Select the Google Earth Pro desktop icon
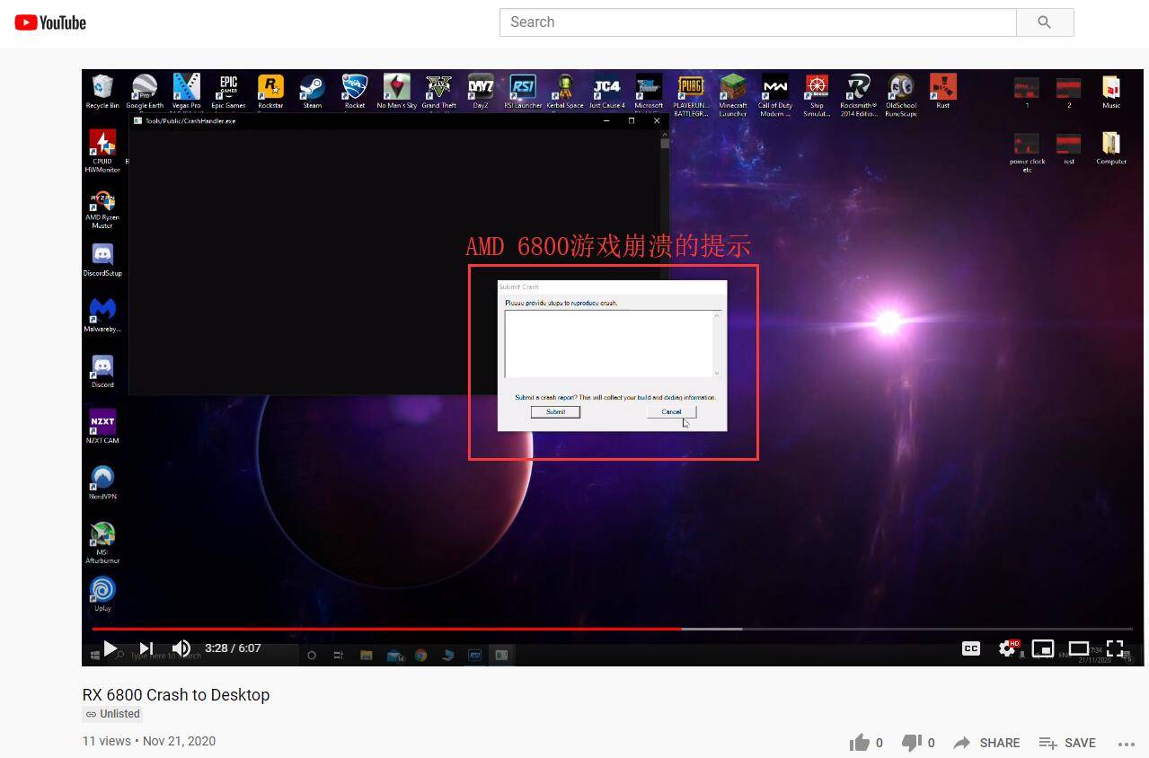The image size is (1149, 758). (x=145, y=92)
